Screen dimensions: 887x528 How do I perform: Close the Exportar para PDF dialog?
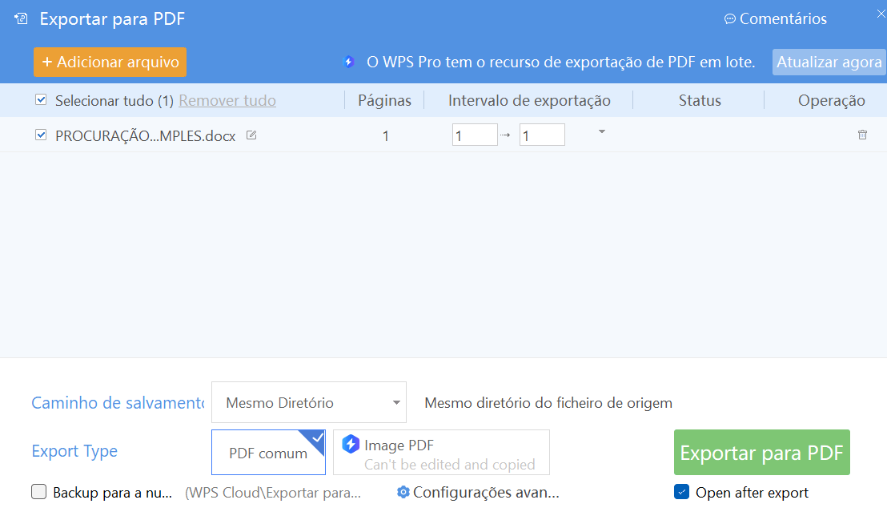881,14
